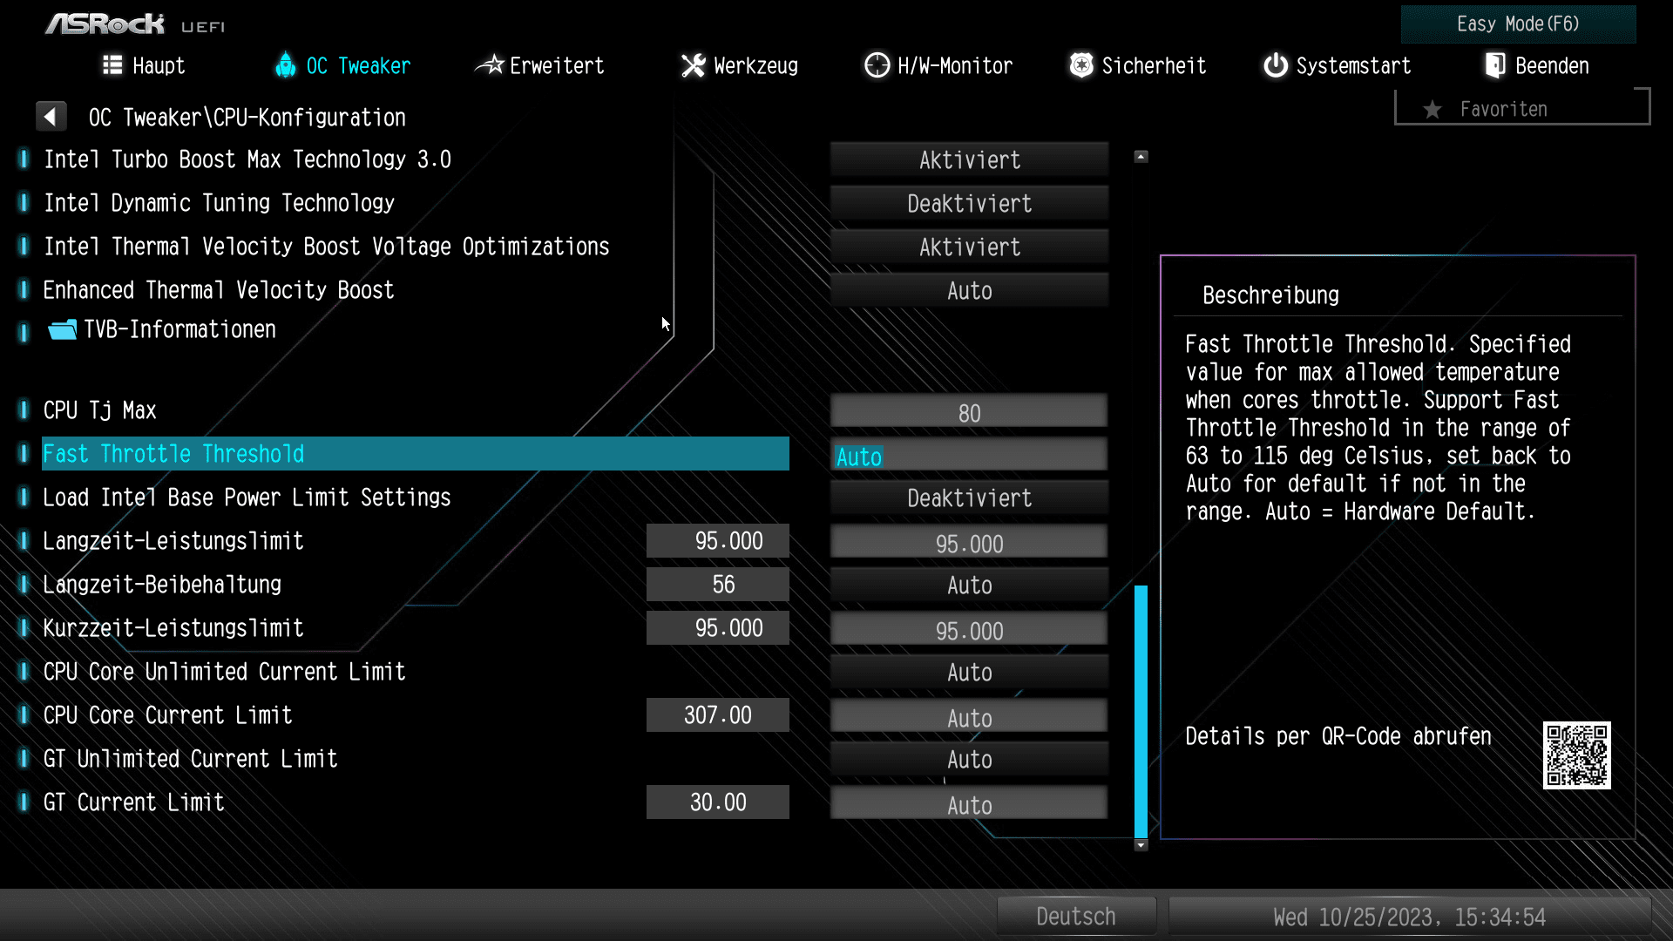
Task: Open TVB-Informationen submenu
Action: [x=179, y=329]
